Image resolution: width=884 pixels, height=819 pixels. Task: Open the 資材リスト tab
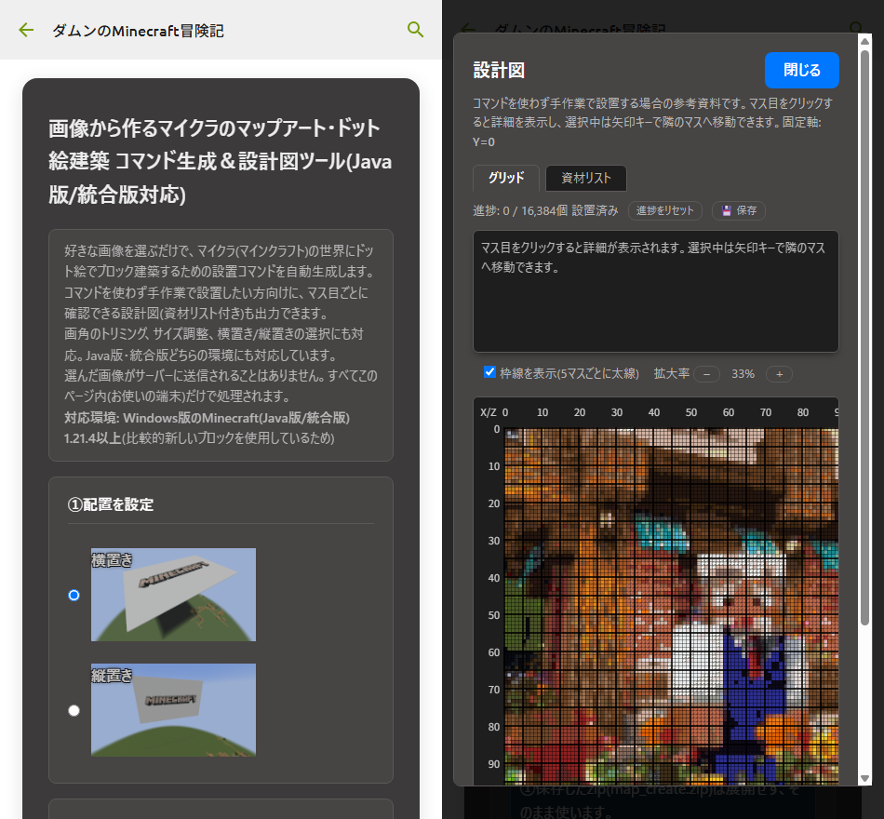tap(585, 179)
